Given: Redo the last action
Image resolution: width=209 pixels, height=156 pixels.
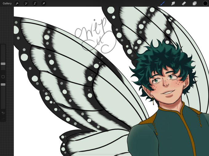Looking at the screenshot, I should tap(3, 119).
